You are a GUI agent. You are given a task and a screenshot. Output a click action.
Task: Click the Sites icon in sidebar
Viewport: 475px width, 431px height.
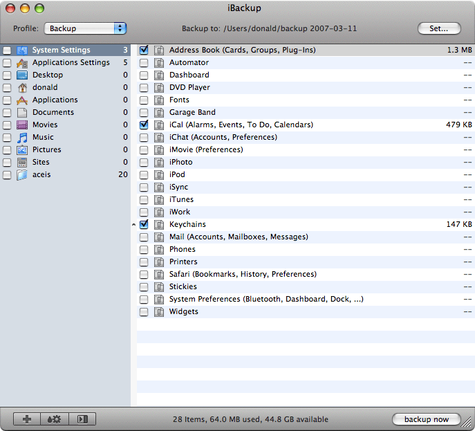pos(22,162)
